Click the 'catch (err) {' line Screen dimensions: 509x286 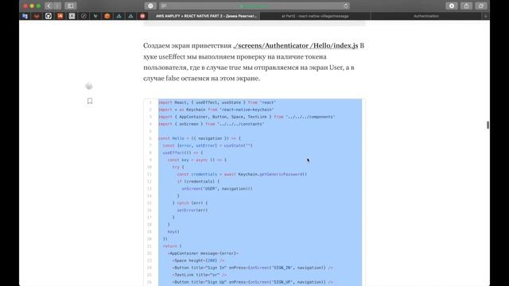point(190,203)
